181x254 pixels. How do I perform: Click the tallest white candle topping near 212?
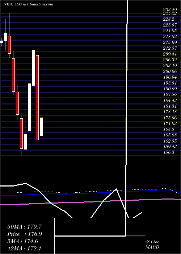click(33, 68)
